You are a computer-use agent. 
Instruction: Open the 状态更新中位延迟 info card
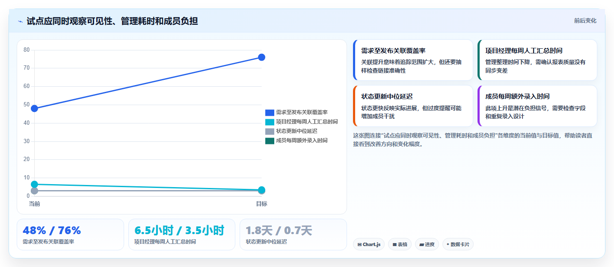coord(413,106)
